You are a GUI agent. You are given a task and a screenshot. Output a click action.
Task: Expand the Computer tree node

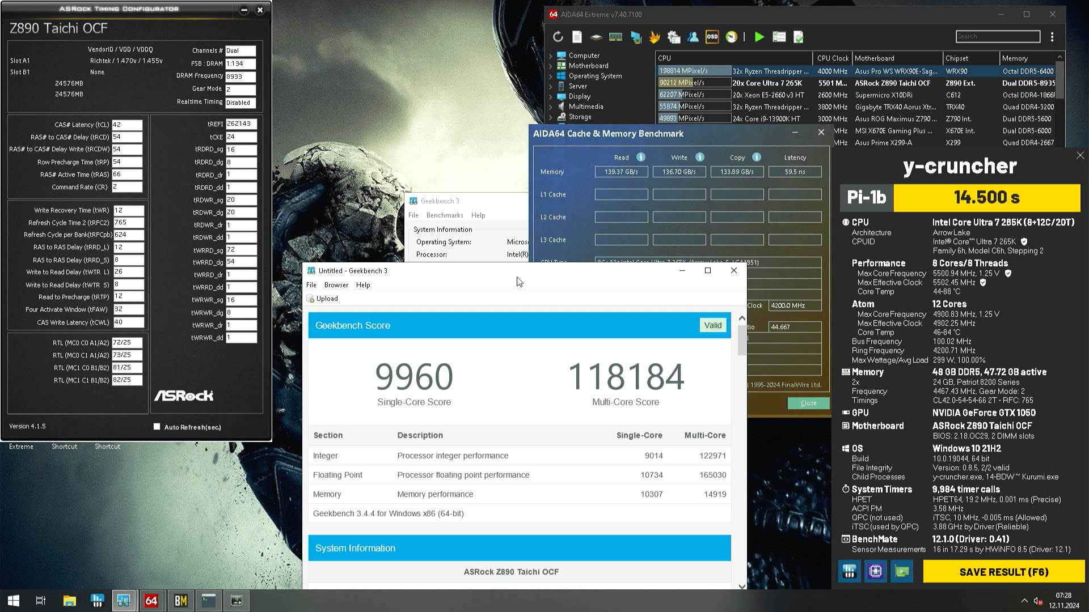coord(550,56)
